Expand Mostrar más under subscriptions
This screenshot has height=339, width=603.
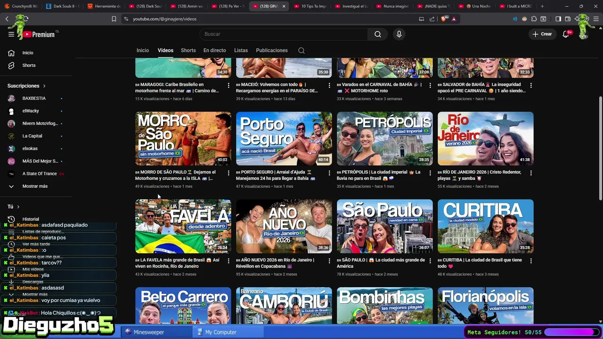(x=36, y=186)
